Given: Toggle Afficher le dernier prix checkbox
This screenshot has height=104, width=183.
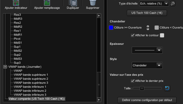Looking at the screenshot, I should (x=133, y=81).
